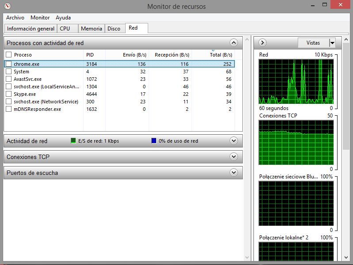Minimize the Monitor de recursos window
This screenshot has width=353, height=265.
(313, 5)
